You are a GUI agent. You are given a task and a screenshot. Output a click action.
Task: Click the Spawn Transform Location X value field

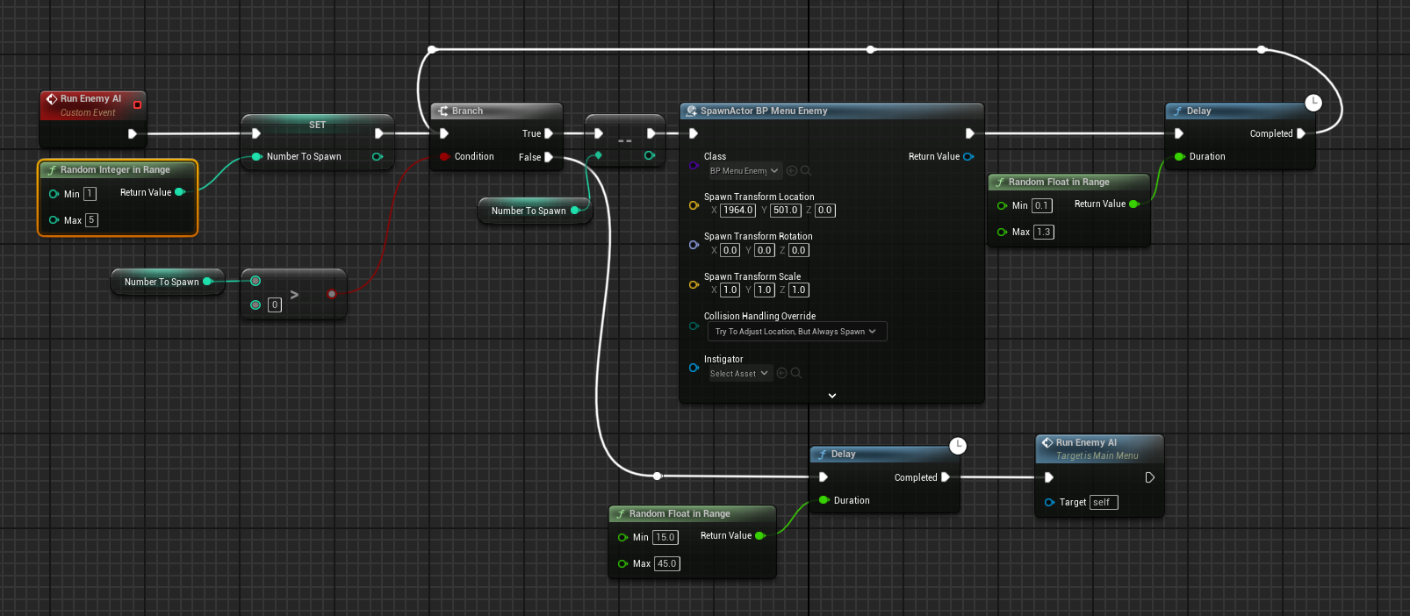[x=737, y=211]
